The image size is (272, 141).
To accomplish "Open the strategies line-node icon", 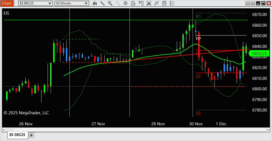I will (x=156, y=3).
